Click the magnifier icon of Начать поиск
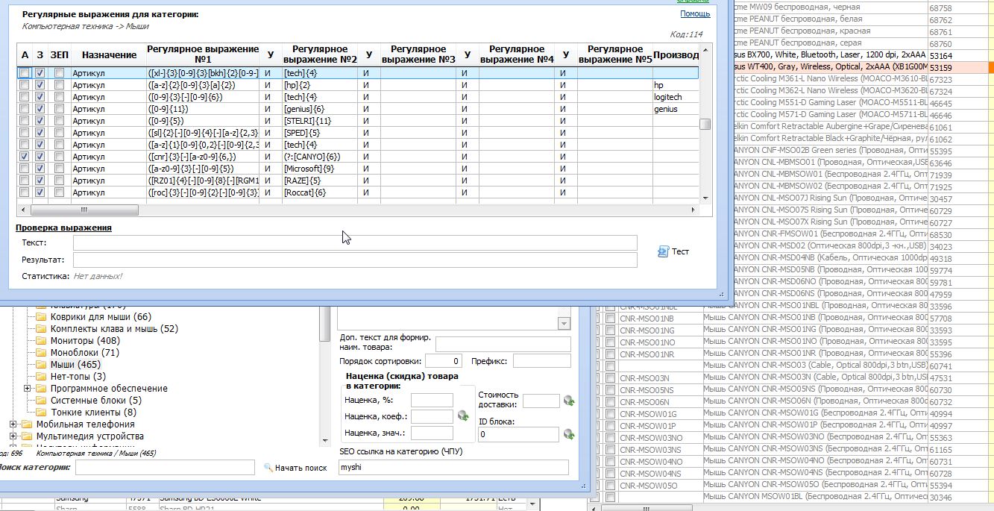 coord(268,468)
